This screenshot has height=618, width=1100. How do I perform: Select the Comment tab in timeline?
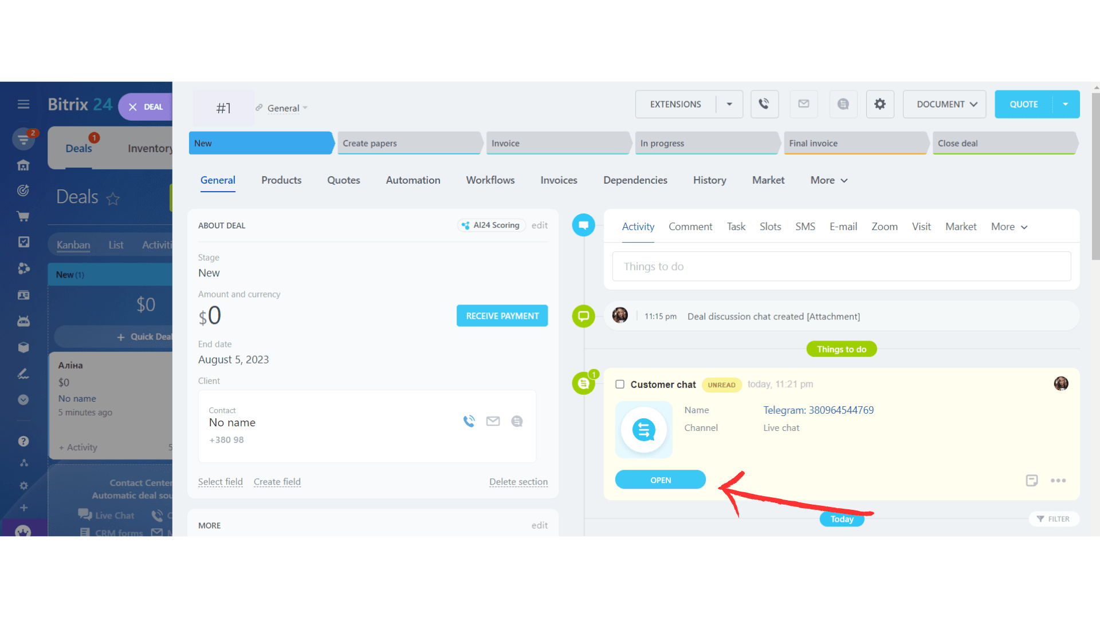(x=690, y=227)
